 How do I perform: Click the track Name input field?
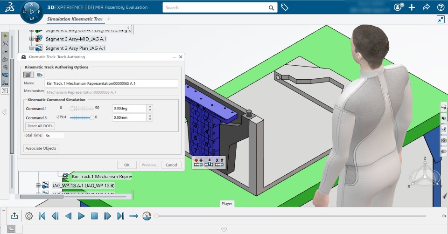[x=112, y=83]
